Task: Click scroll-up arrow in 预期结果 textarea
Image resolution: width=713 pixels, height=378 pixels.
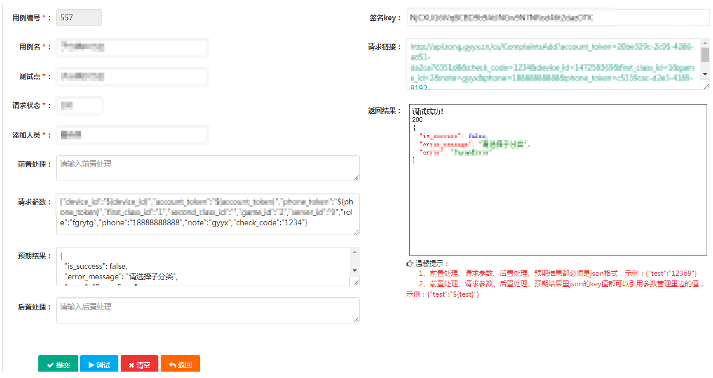Action: point(354,253)
